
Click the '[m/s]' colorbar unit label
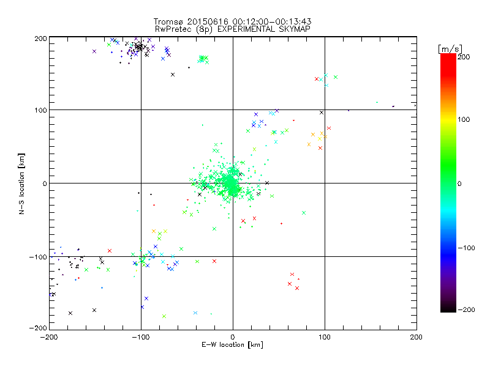(450, 50)
